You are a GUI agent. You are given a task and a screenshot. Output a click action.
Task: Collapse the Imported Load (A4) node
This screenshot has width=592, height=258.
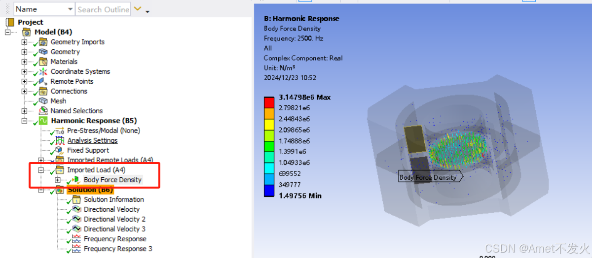[41, 170]
